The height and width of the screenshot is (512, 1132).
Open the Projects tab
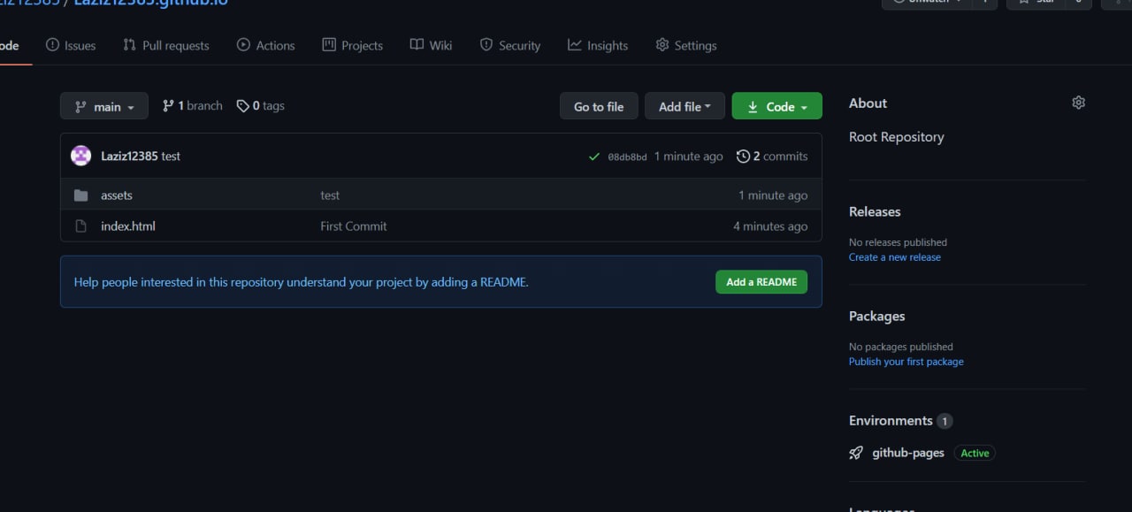[353, 45]
